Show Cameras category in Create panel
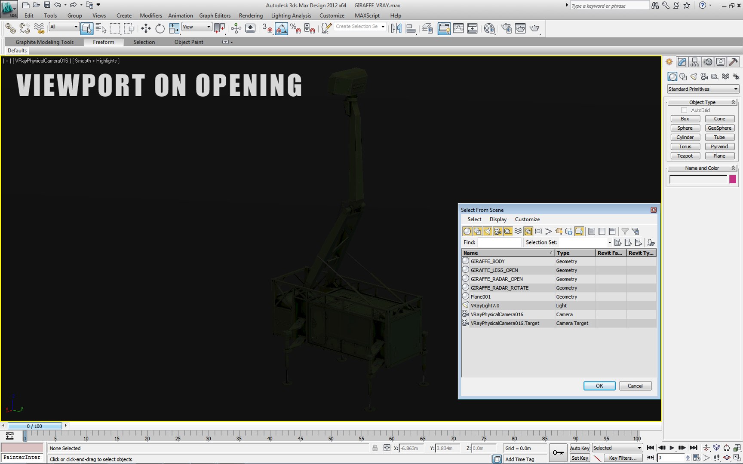This screenshot has width=743, height=464. (x=704, y=76)
